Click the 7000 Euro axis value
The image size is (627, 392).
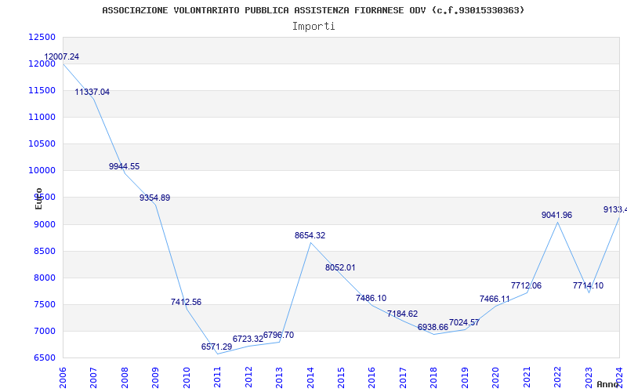point(44,331)
